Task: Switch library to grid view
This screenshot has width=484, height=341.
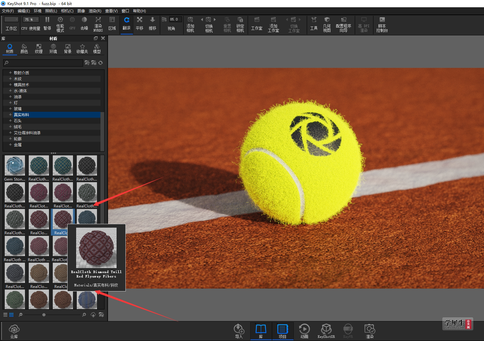Action: click(x=11, y=315)
